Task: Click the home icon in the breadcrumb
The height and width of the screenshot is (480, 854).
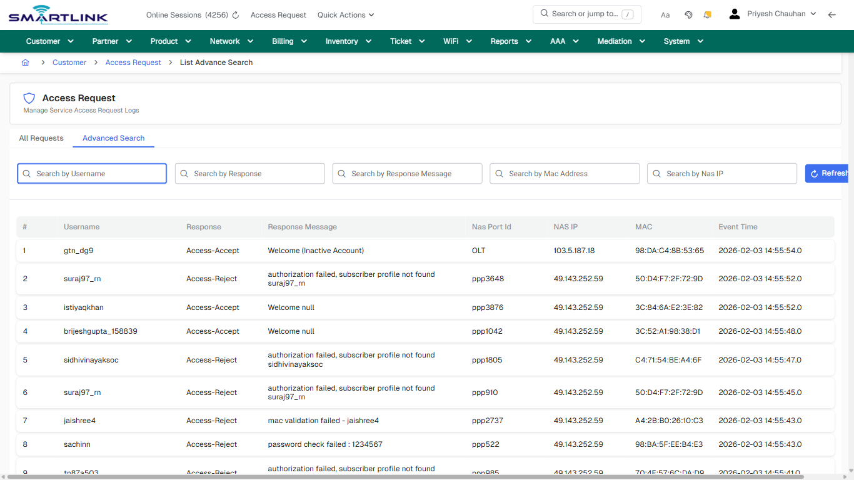Action: click(25, 62)
